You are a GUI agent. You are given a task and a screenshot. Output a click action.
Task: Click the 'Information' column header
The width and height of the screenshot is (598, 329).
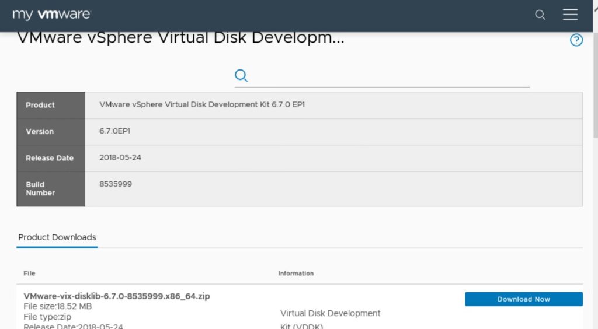click(x=296, y=274)
